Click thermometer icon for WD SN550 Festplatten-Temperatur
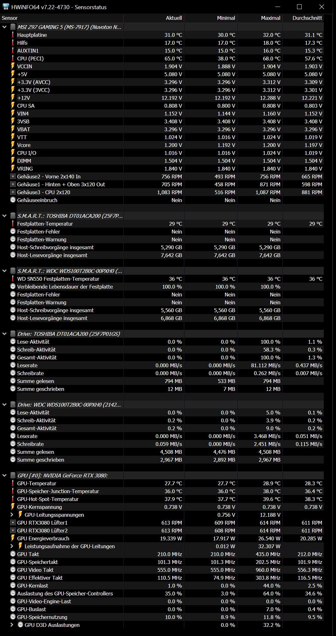The height and width of the screenshot is (636, 336). click(13, 279)
